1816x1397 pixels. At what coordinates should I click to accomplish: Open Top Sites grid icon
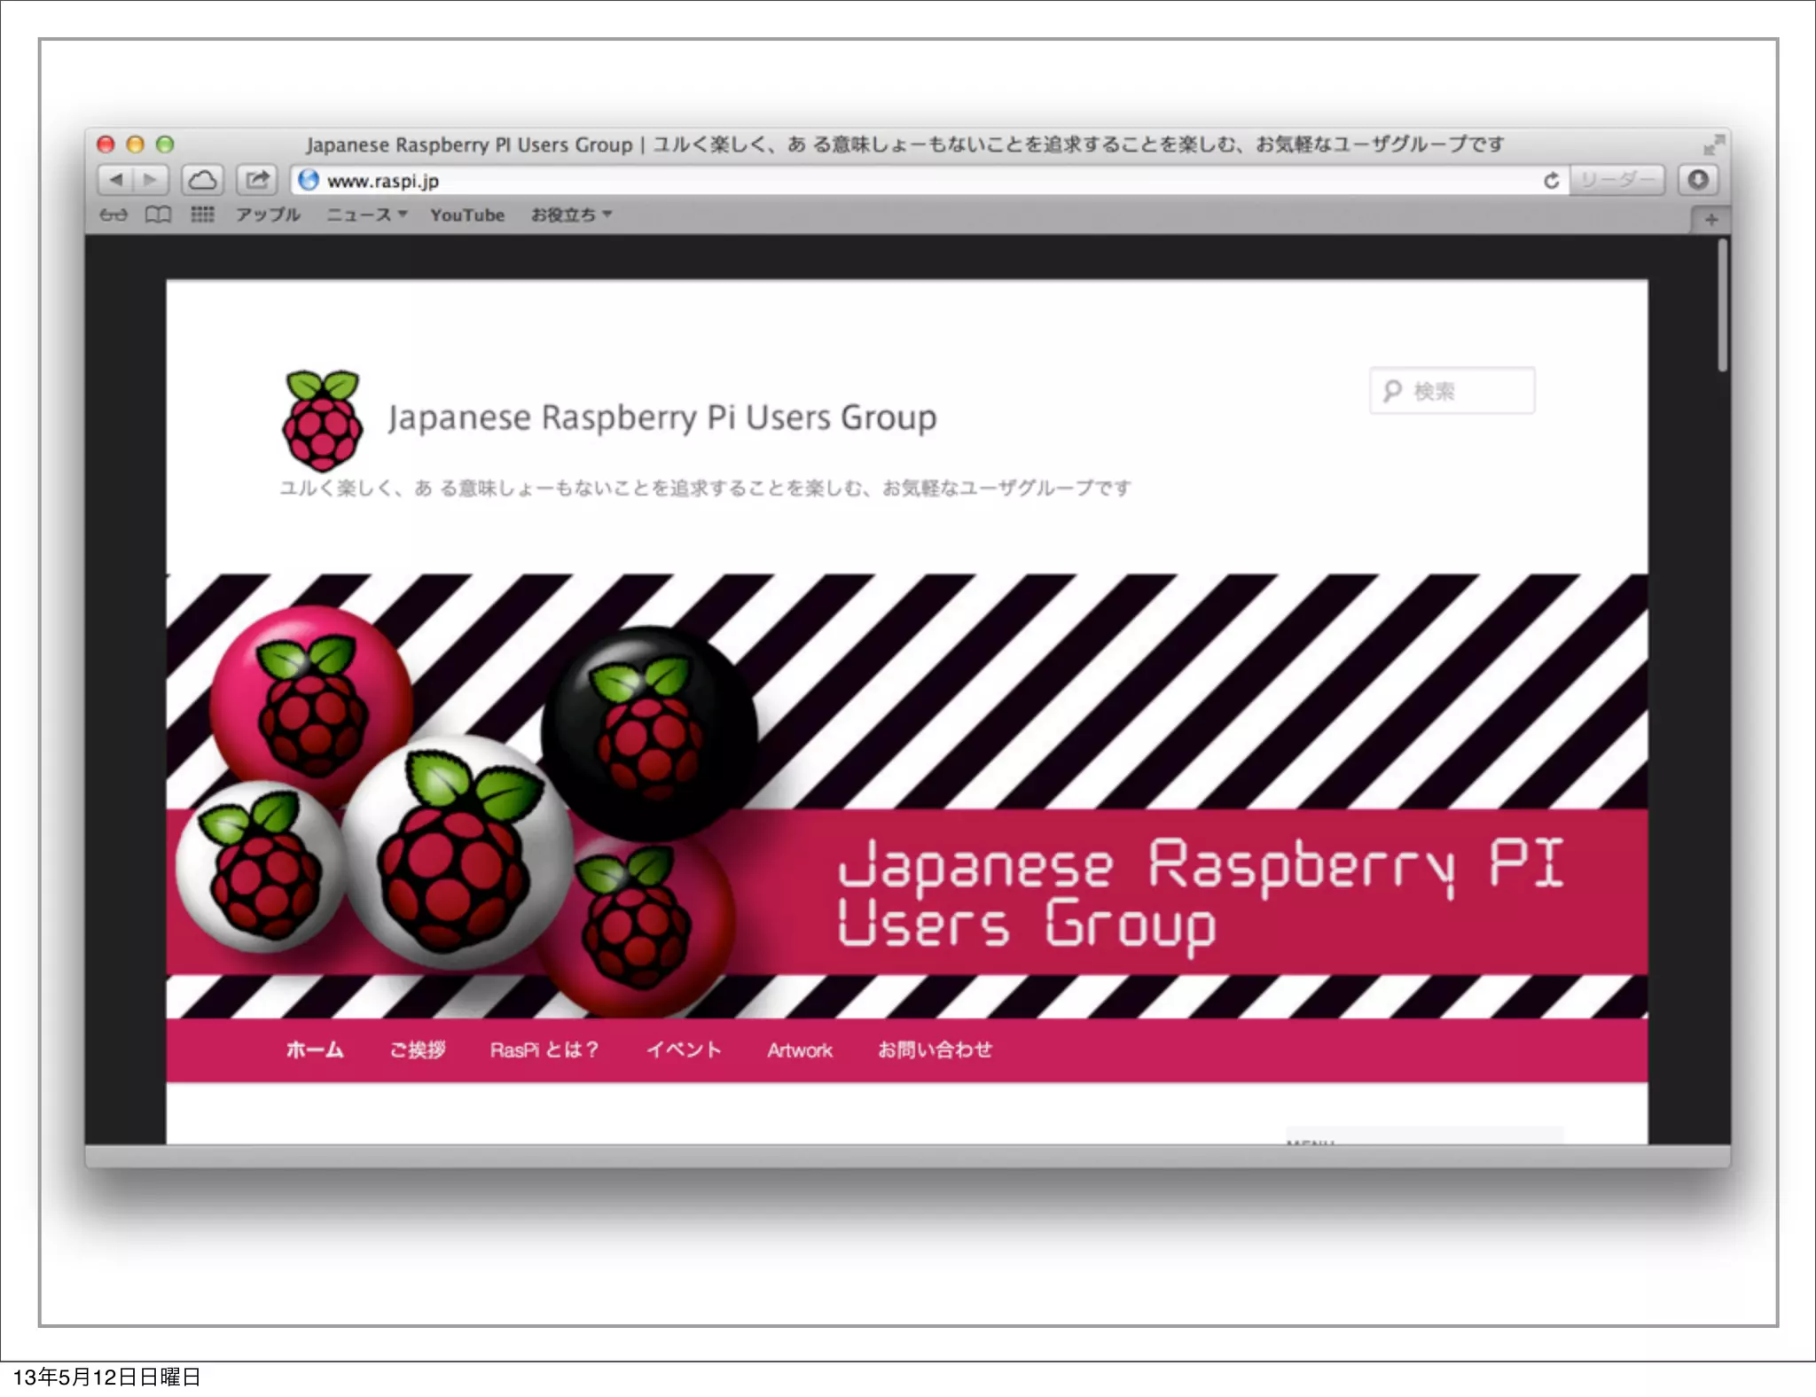coord(202,215)
